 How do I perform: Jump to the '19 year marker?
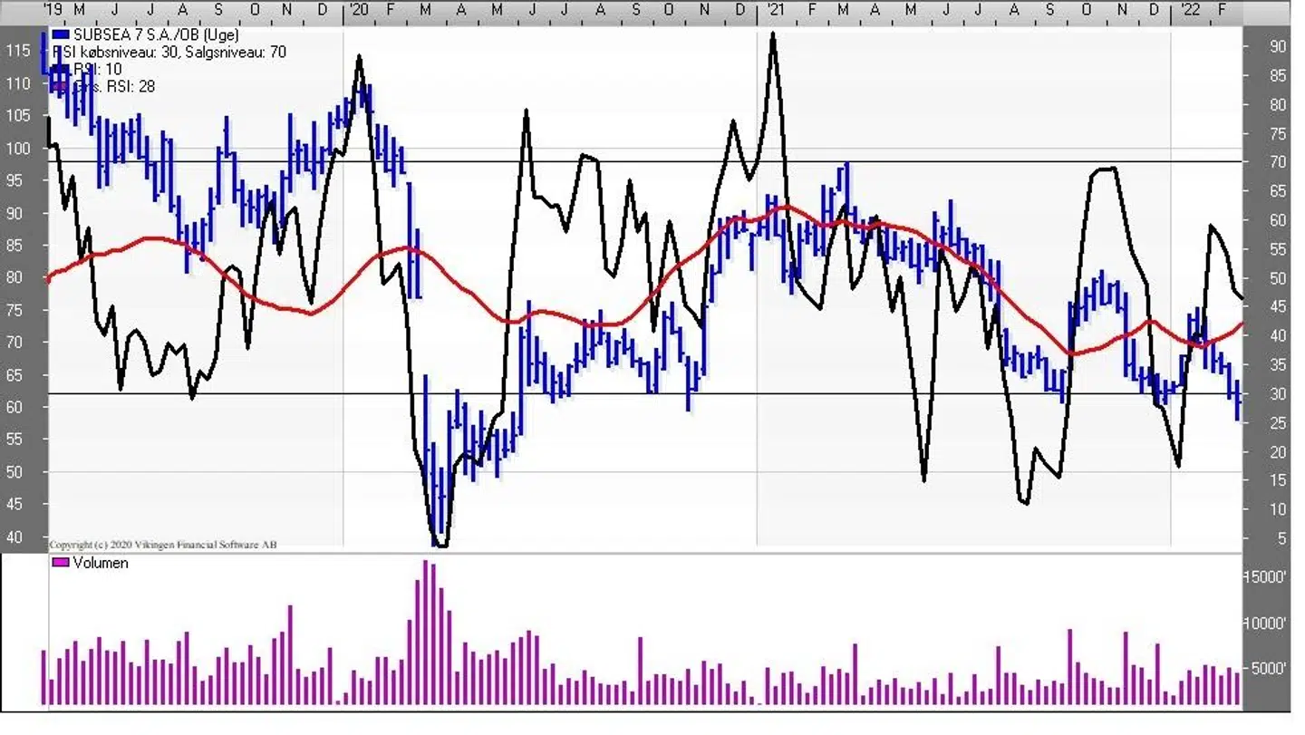click(x=53, y=10)
